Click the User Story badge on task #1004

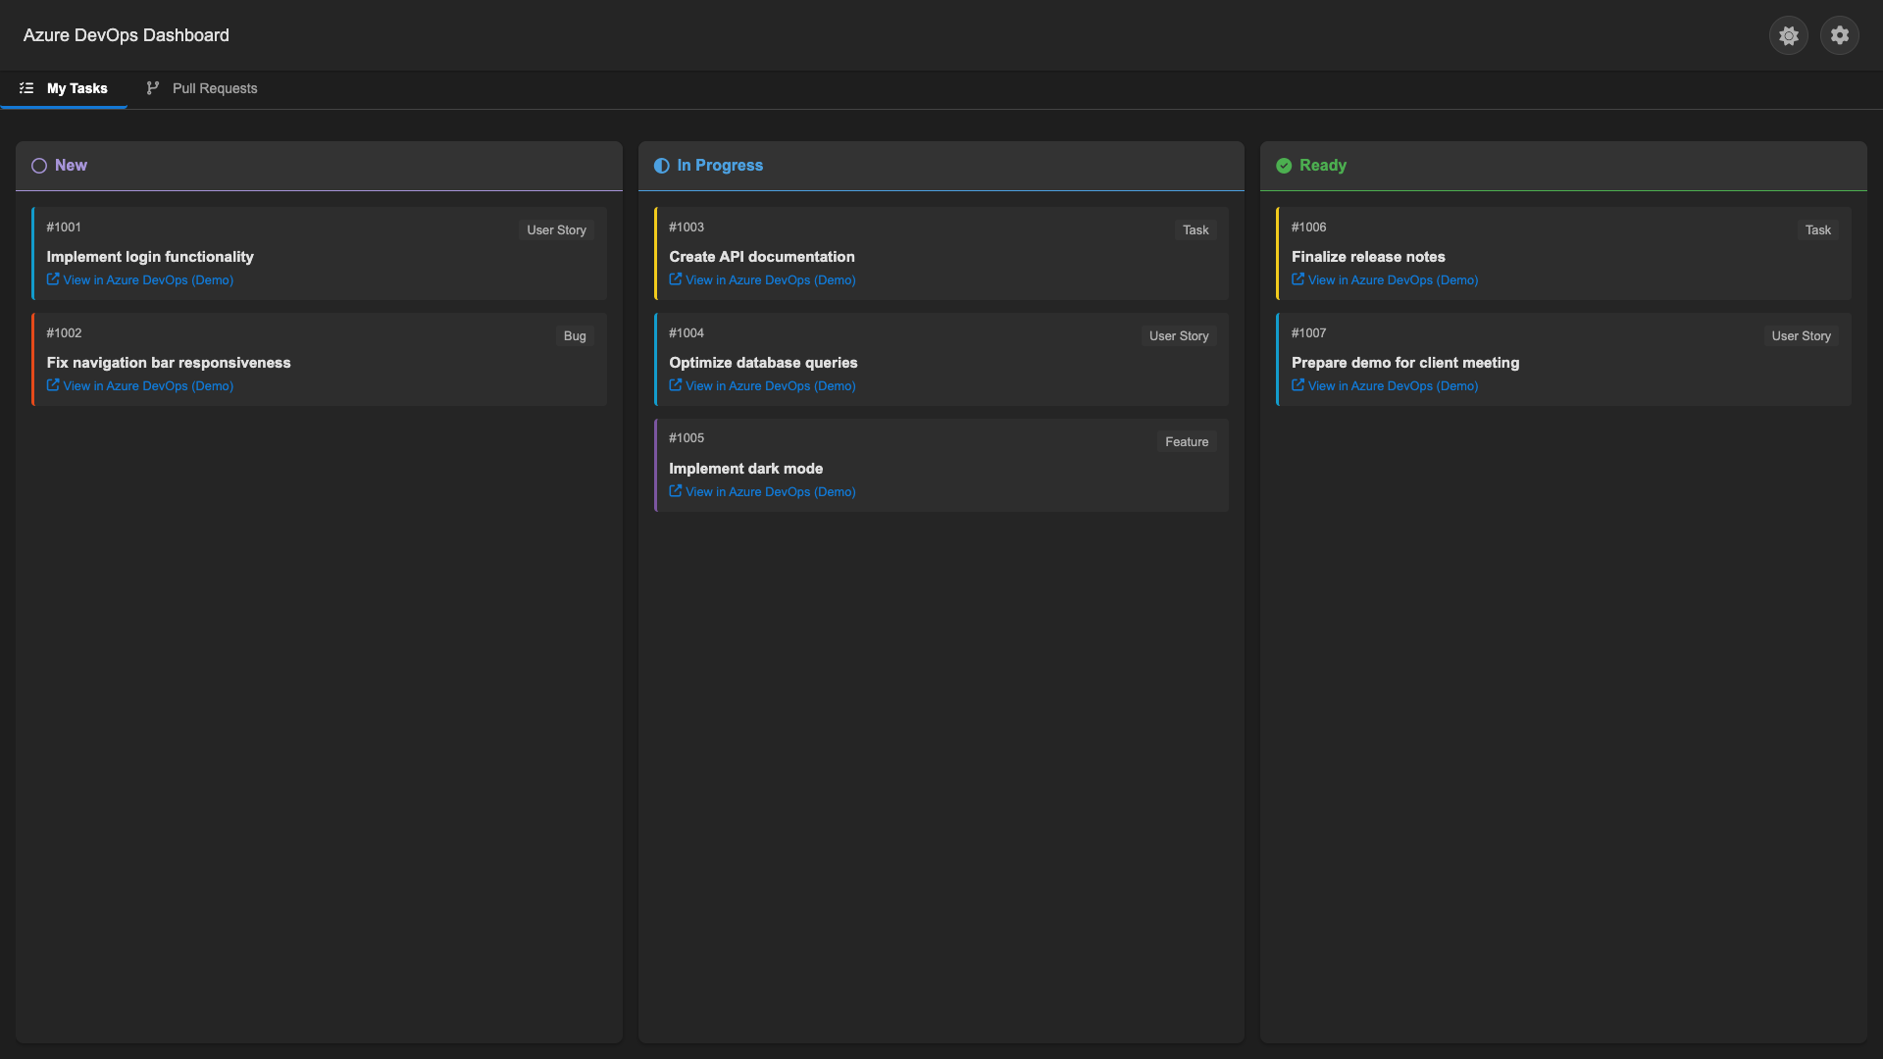[1179, 336]
